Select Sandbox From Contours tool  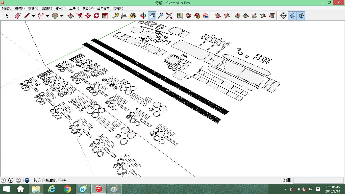pos(218,16)
